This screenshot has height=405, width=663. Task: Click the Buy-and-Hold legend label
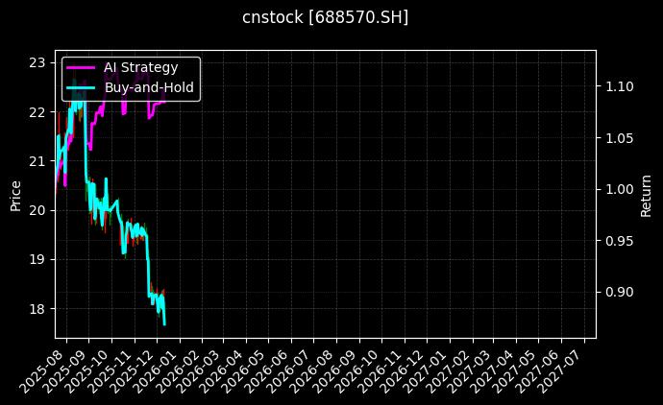click(x=149, y=87)
